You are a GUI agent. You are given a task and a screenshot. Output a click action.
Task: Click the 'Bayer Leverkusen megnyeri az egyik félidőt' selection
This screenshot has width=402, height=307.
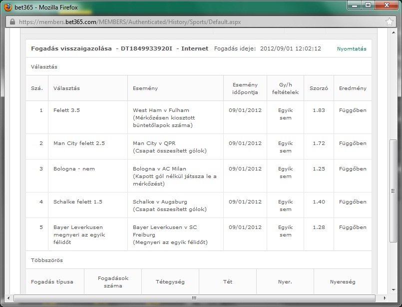click(x=79, y=234)
